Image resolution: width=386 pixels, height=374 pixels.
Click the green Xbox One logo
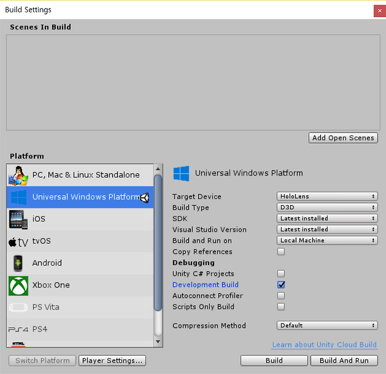click(x=18, y=286)
